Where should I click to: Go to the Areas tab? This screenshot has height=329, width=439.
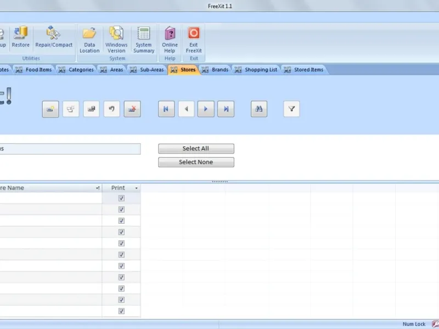(111, 70)
